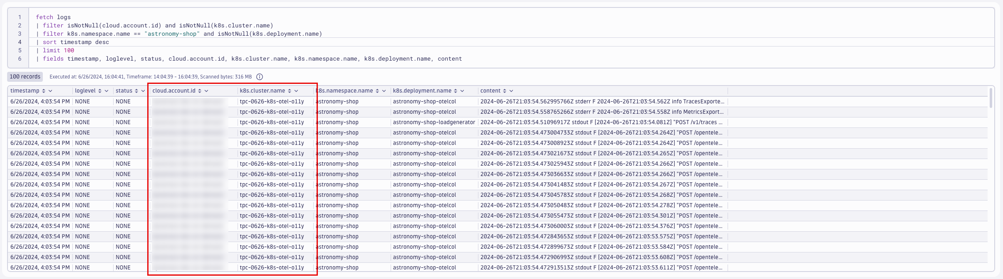
Task: Select content cell containing 473055473Z
Action: [x=602, y=215]
